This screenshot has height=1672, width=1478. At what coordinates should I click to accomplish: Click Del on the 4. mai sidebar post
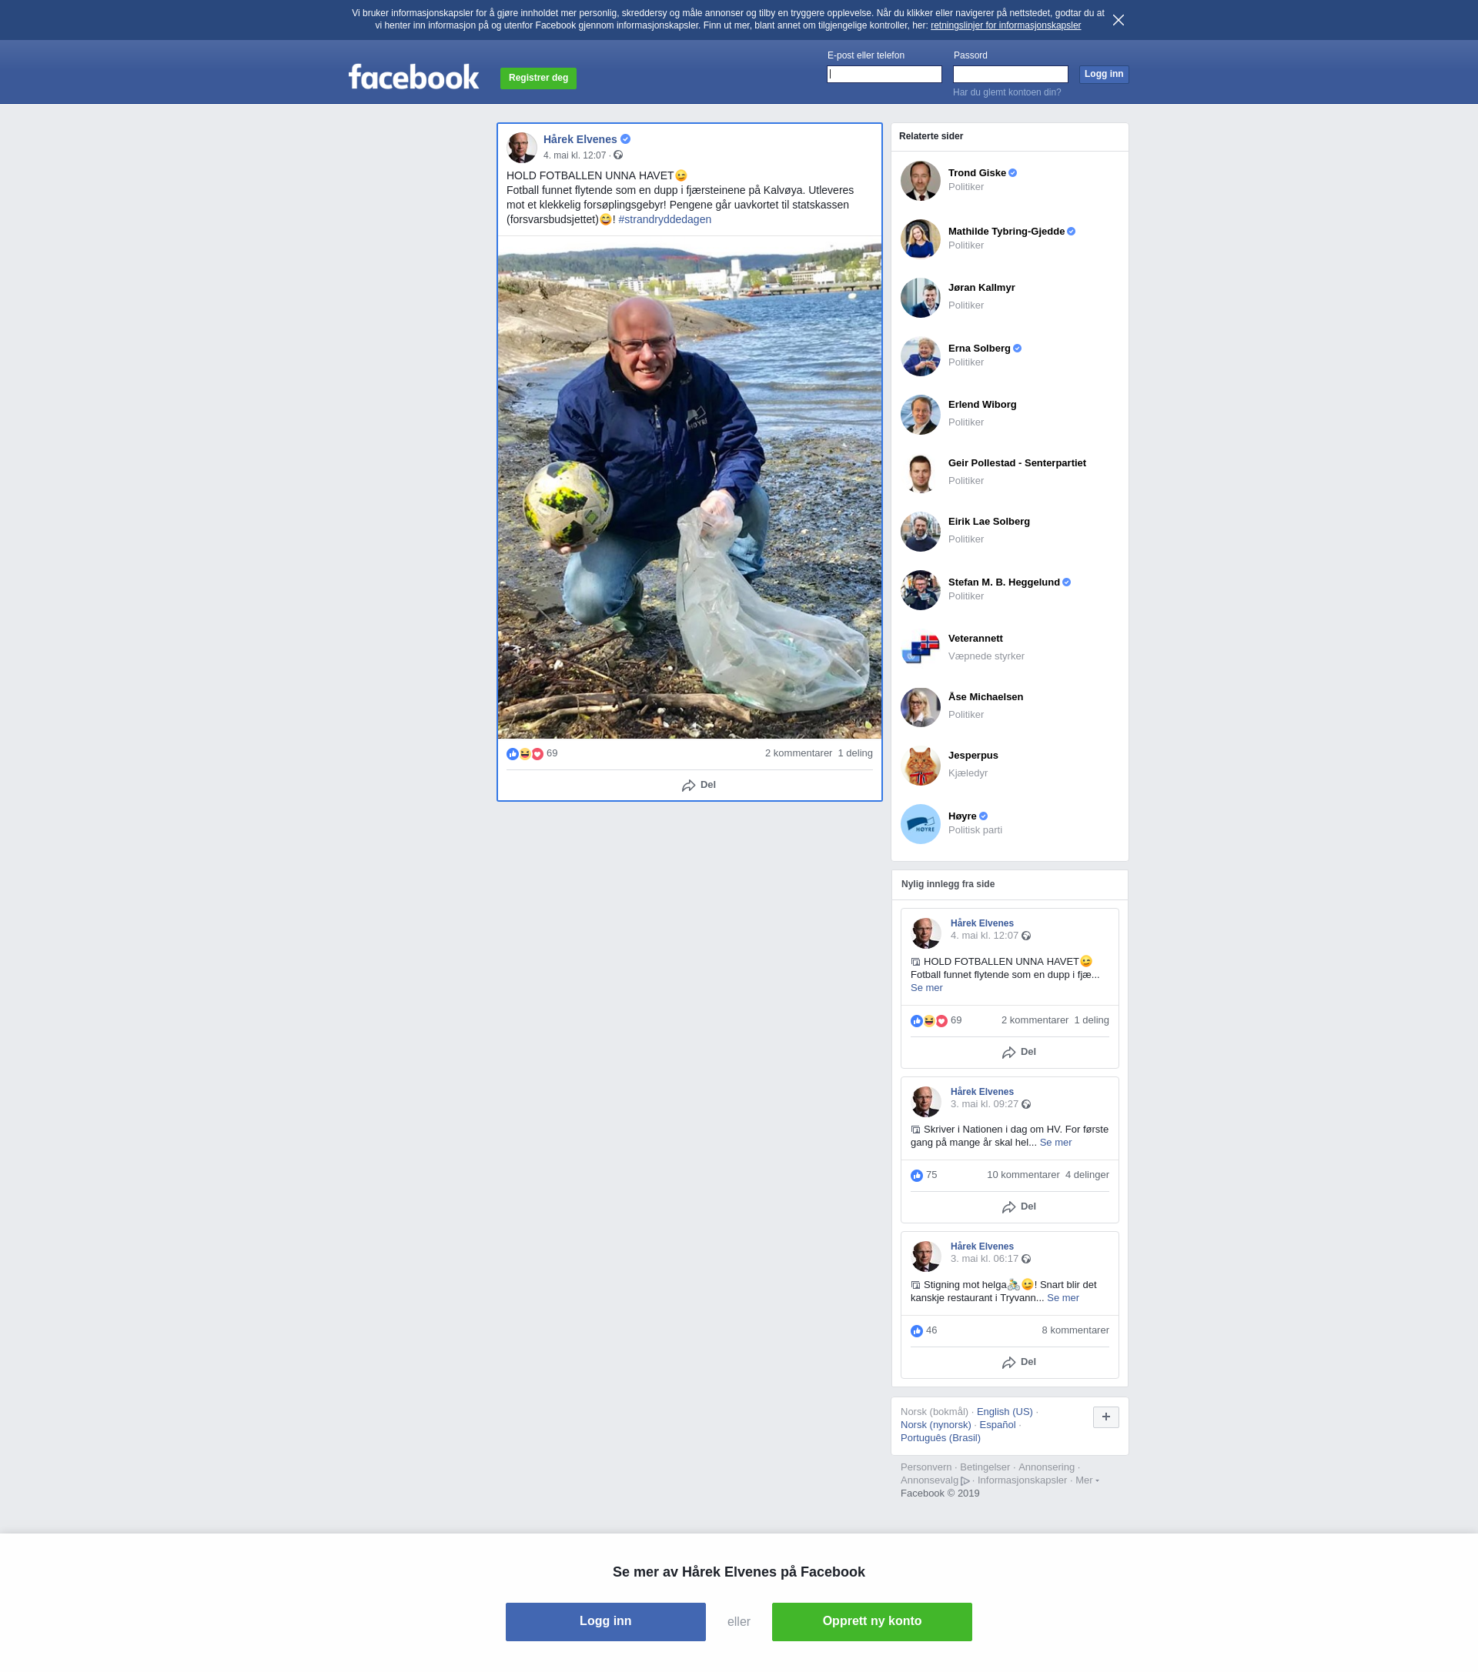(1018, 1052)
